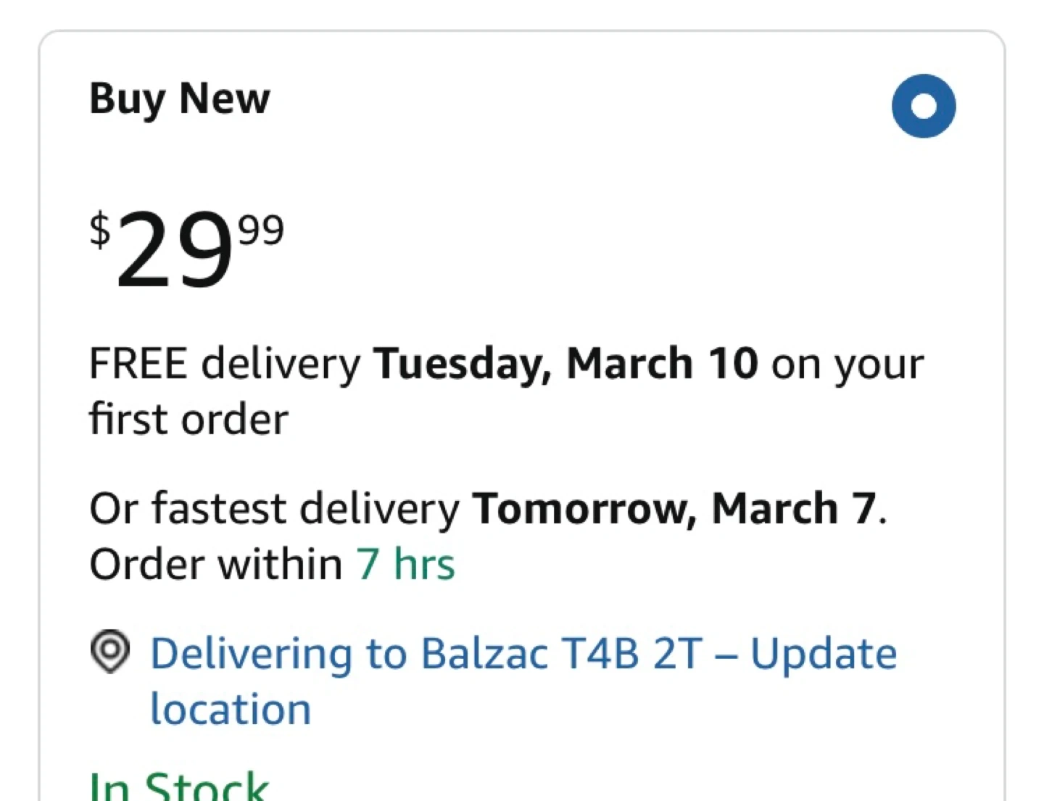1044x801 pixels.
Task: Click the Buy New heading
Action: click(x=179, y=99)
